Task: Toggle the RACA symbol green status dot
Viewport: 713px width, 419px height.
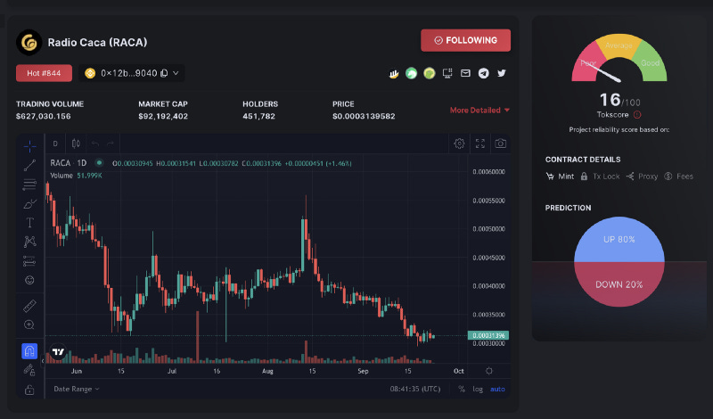Action: point(99,163)
